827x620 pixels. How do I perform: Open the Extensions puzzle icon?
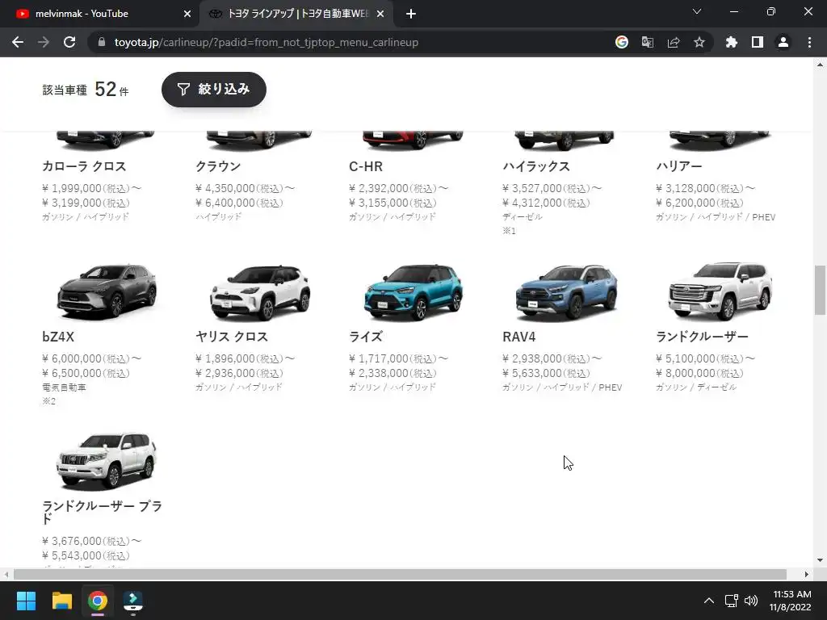[x=731, y=42]
